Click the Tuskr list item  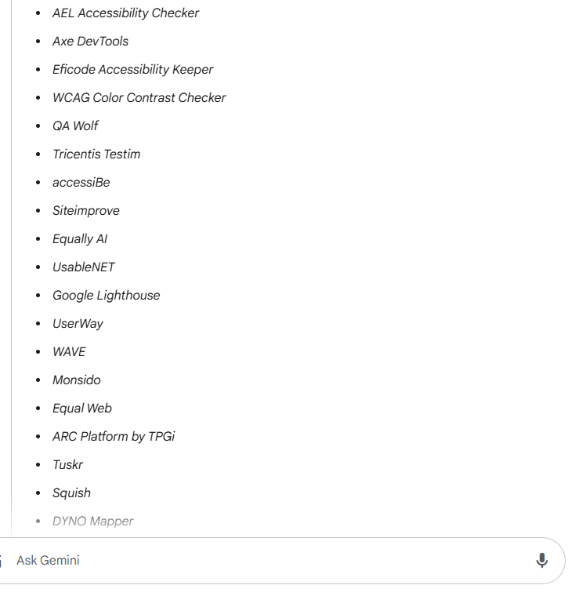67,465
